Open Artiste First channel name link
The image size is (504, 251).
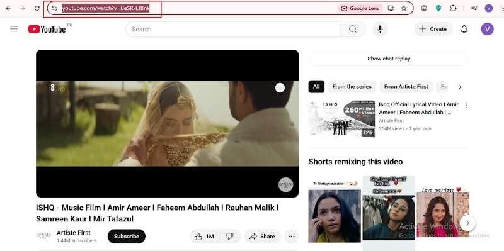point(74,233)
